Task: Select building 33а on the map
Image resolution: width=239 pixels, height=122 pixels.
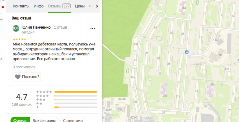Action: pos(133,77)
